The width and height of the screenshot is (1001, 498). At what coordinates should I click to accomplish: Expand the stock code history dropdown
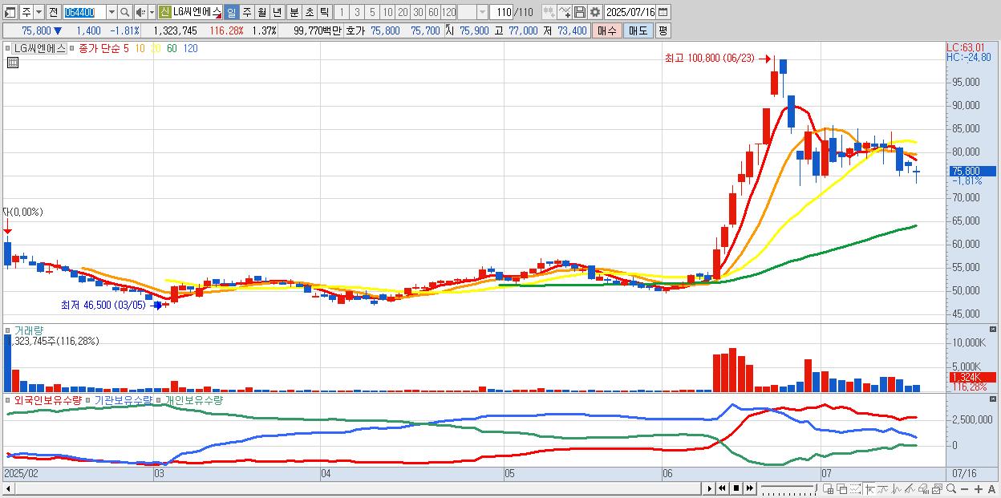coord(111,12)
